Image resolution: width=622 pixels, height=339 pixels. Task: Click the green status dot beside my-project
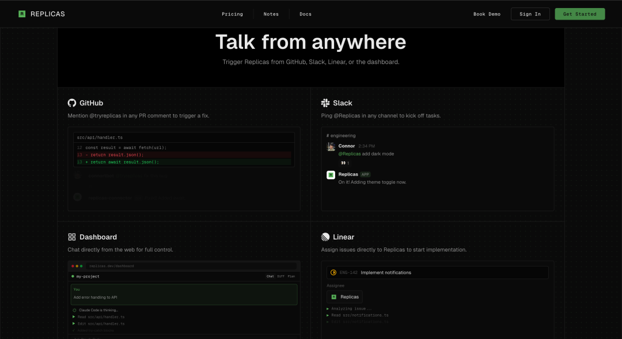coord(73,276)
